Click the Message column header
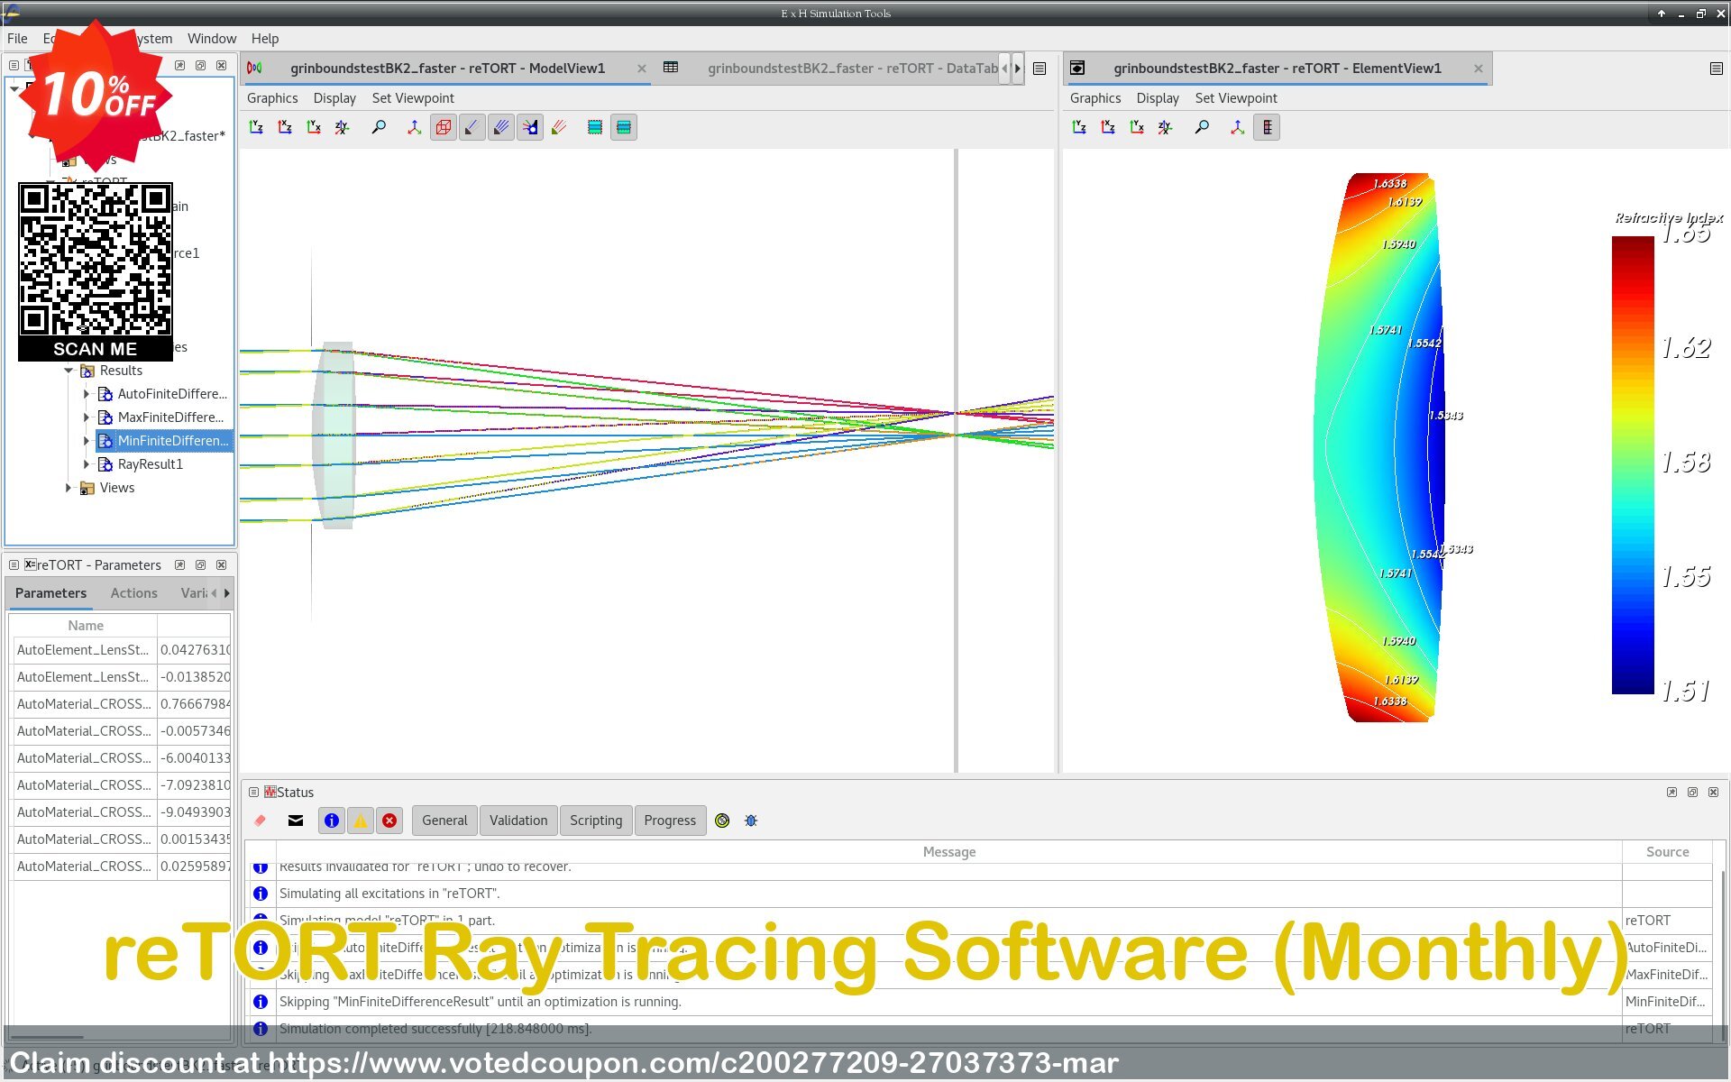Image resolution: width=1731 pixels, height=1082 pixels. pyautogui.click(x=948, y=852)
